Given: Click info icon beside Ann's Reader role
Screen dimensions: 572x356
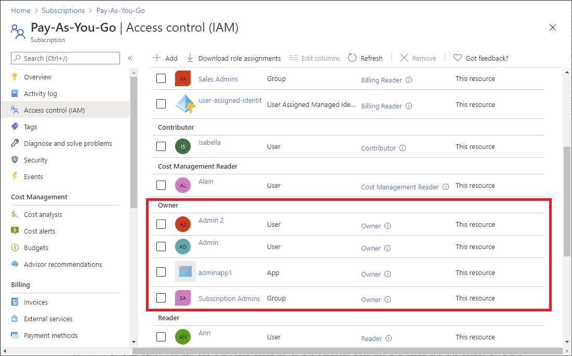Looking at the screenshot, I should point(389,338).
